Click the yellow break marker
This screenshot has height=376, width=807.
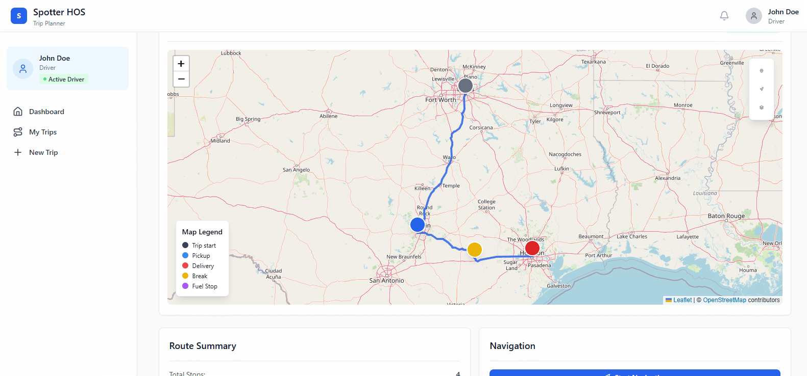(x=475, y=250)
